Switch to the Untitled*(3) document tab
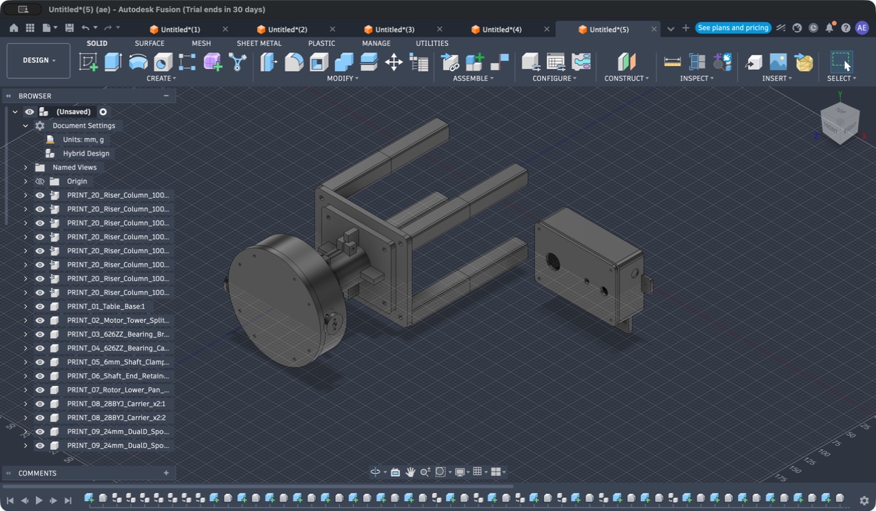This screenshot has height=511, width=876. point(395,29)
